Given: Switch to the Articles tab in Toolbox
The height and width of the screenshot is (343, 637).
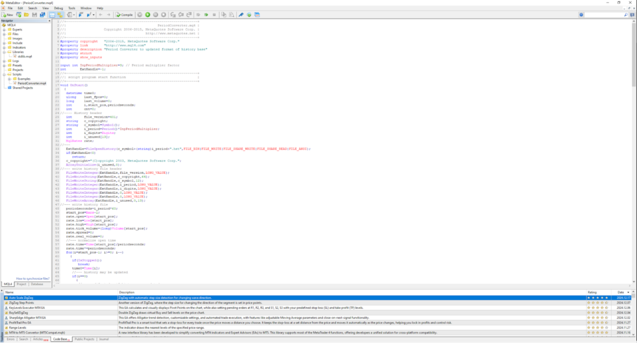Looking at the screenshot, I should [x=39, y=339].
